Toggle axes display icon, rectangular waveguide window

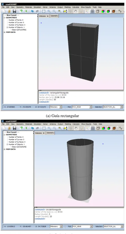tap(87, 11)
